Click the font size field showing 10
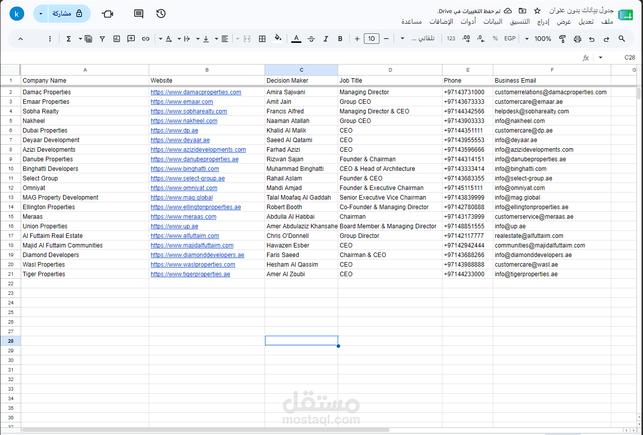The image size is (643, 435). click(x=371, y=39)
